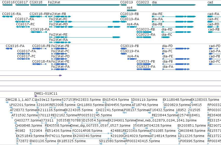The image size is (221, 145).
Task: Select the DME1-019C11 clone label
Action: (46, 94)
